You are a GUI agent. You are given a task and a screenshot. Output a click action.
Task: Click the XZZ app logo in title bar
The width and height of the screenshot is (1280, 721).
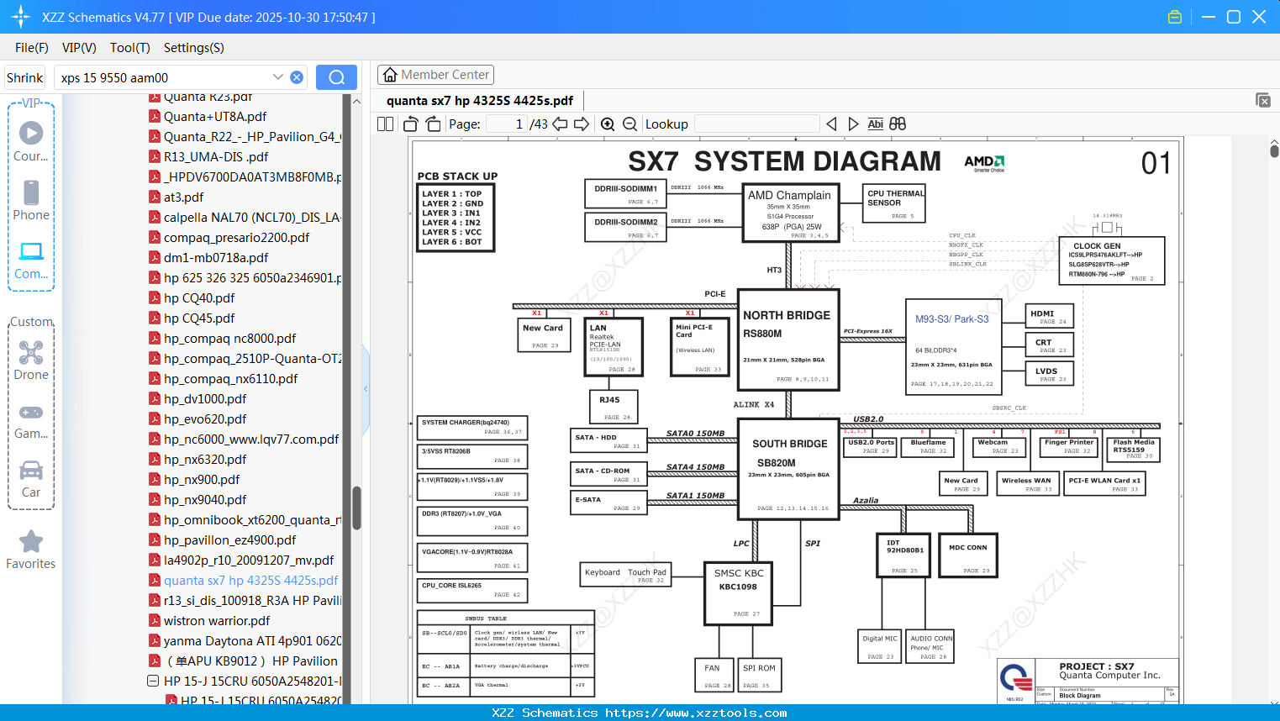tap(21, 17)
